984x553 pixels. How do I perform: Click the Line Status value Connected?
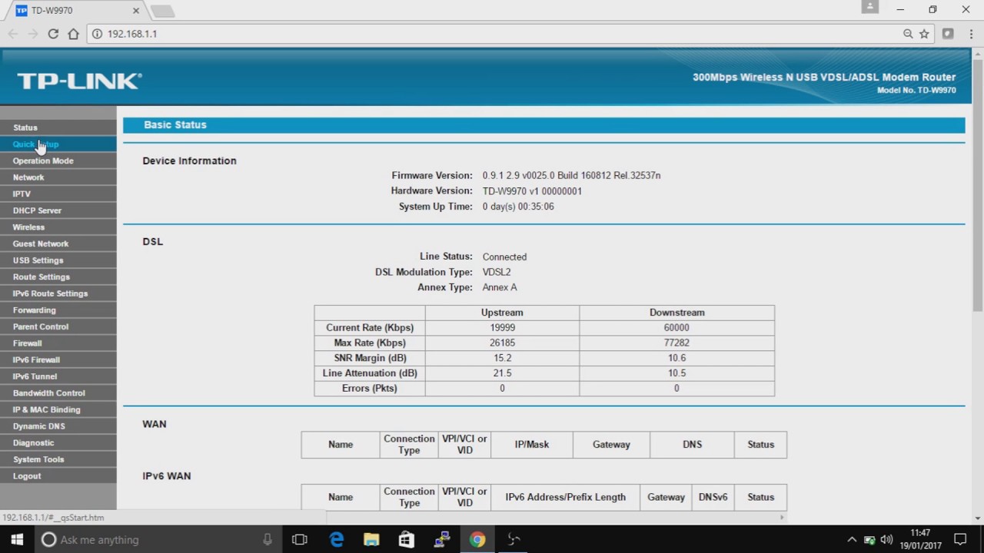(x=504, y=257)
